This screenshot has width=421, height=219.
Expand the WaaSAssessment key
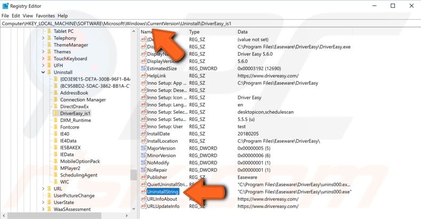click(x=43, y=209)
